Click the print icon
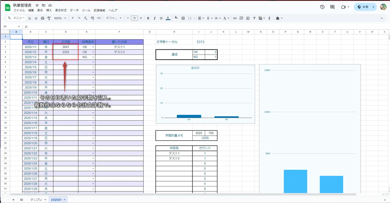Image resolution: width=390 pixels, height=203 pixels. coord(43,18)
